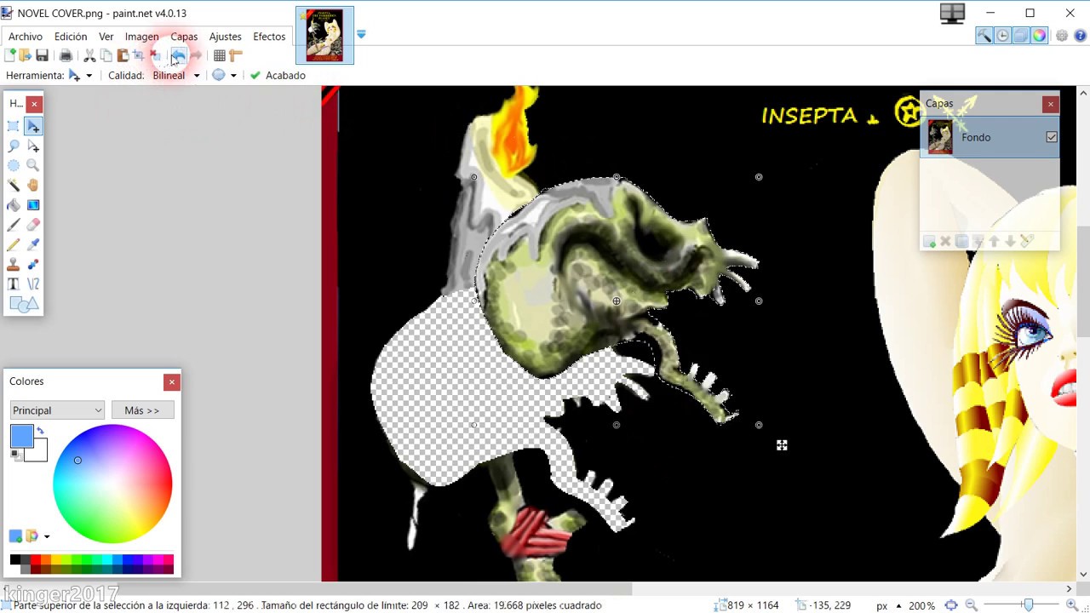The image size is (1090, 613).
Task: Select the Clone Stamp tool
Action: coord(14,264)
